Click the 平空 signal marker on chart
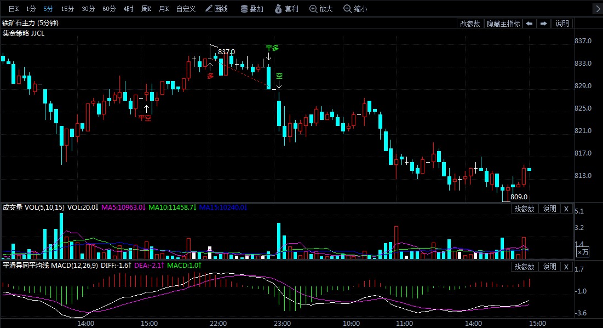This screenshot has width=603, height=328. click(145, 118)
